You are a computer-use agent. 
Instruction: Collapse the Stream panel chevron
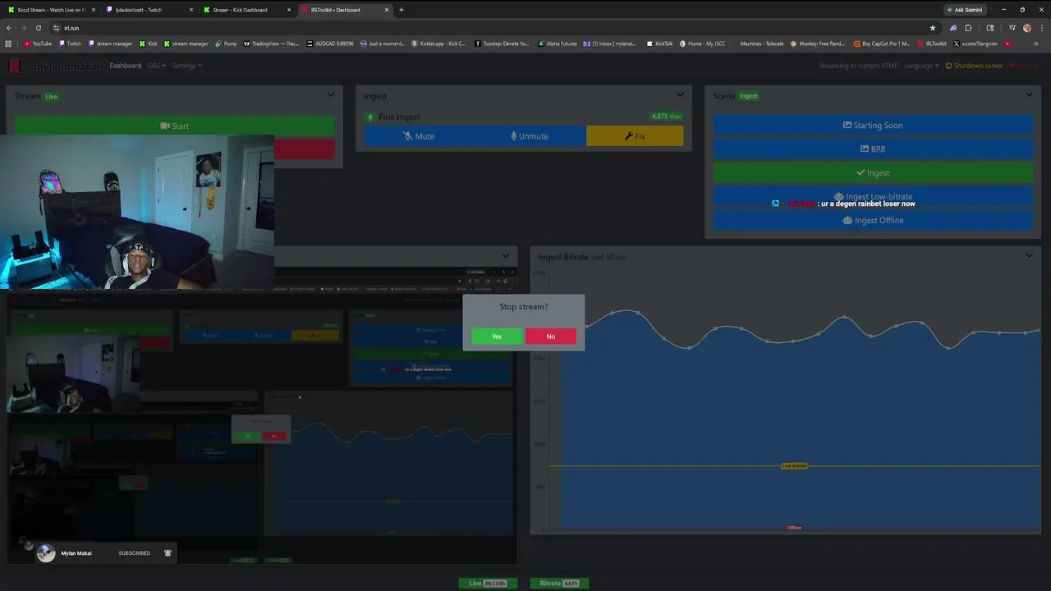(x=330, y=95)
